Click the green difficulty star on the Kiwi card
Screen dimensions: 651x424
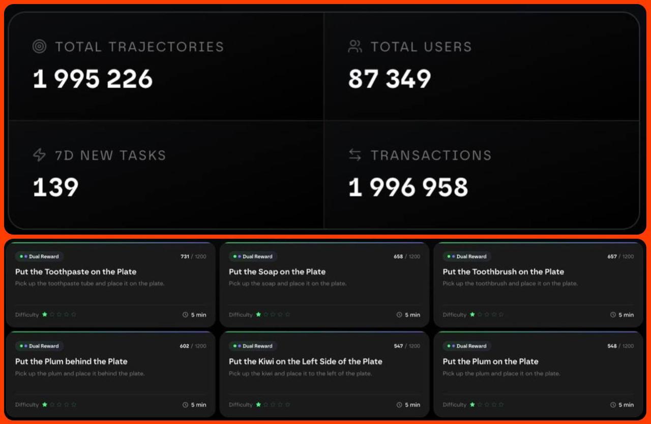[258, 405]
